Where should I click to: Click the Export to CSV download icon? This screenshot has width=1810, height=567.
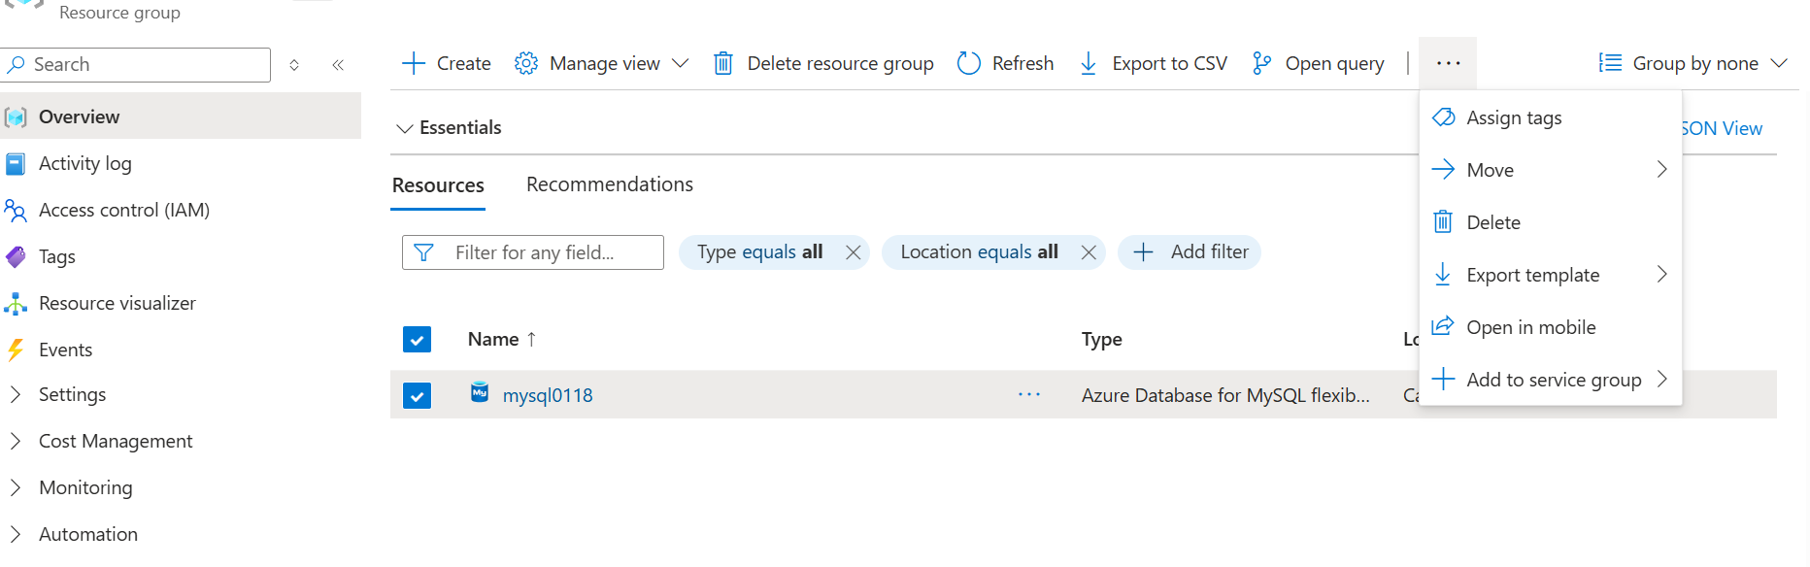(x=1089, y=63)
